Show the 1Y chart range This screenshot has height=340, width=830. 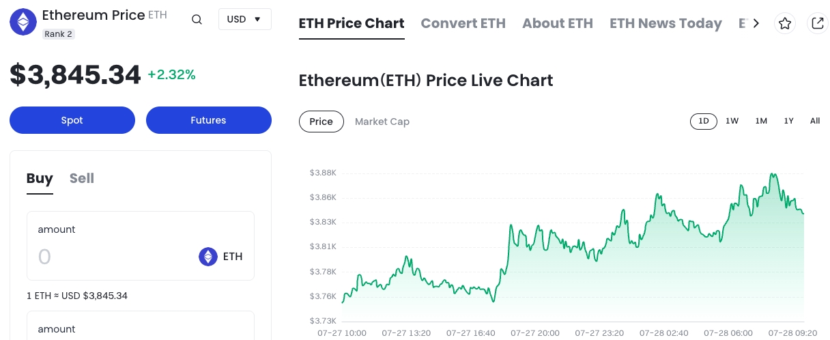click(788, 121)
